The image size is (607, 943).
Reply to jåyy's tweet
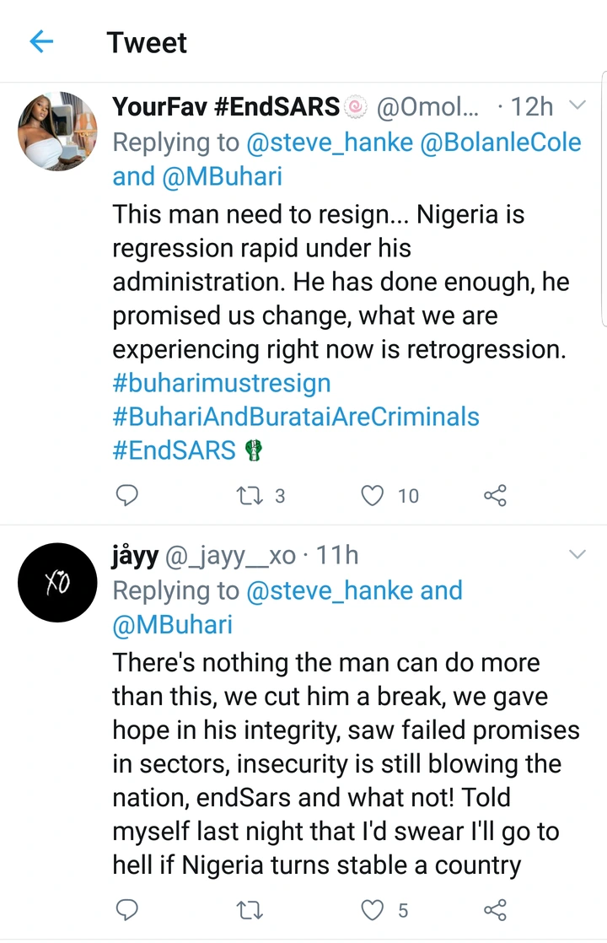[x=126, y=909]
